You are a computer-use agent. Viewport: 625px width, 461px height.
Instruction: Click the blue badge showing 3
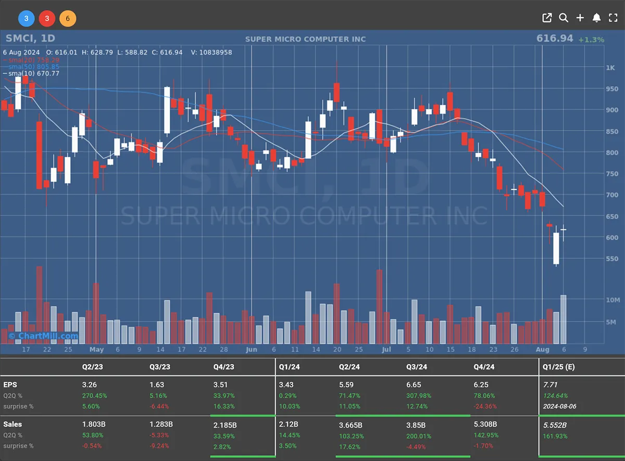click(26, 19)
